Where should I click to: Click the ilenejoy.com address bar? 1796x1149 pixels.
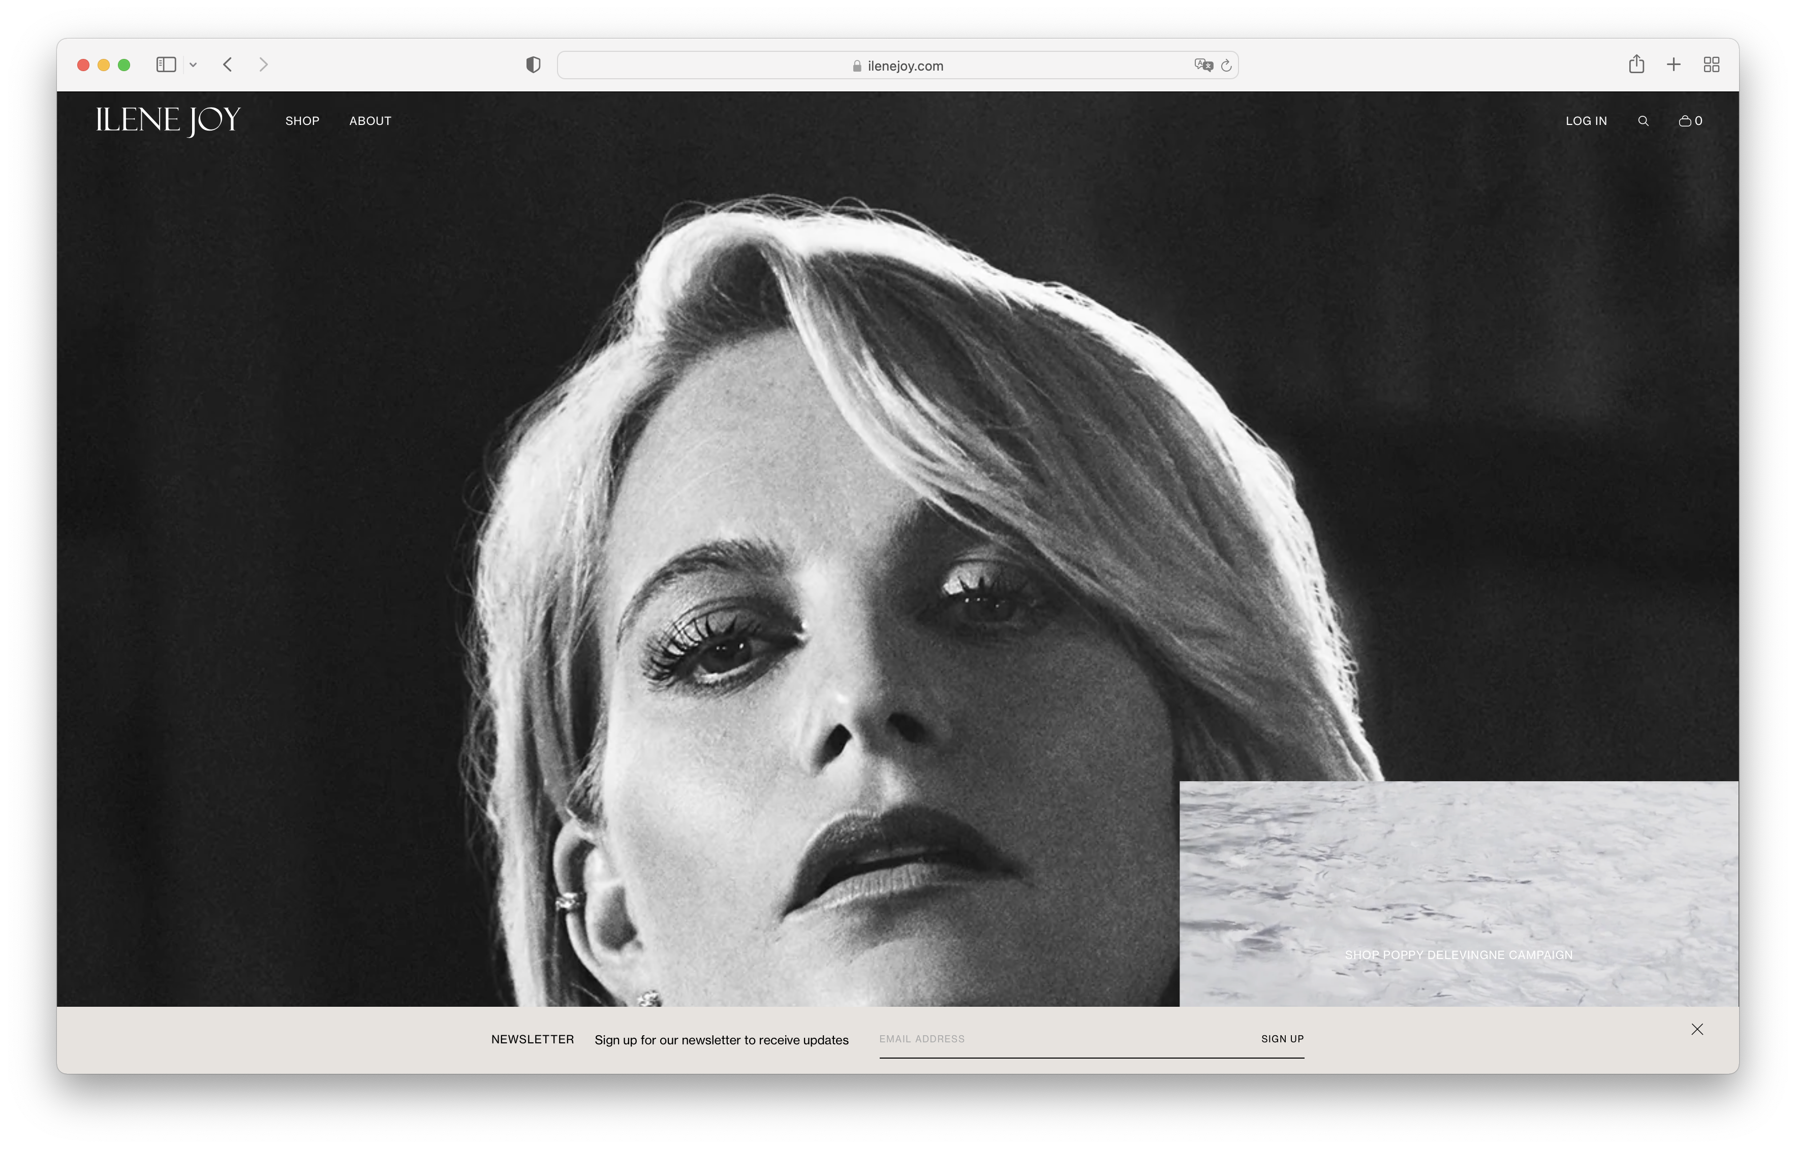[897, 66]
